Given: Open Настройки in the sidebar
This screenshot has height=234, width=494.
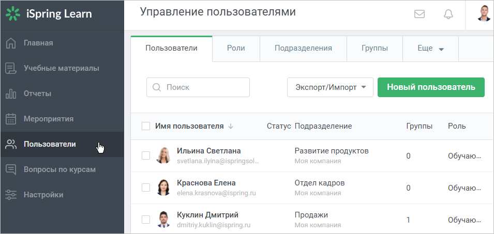Looking at the screenshot, I should pyautogui.click(x=62, y=195).
